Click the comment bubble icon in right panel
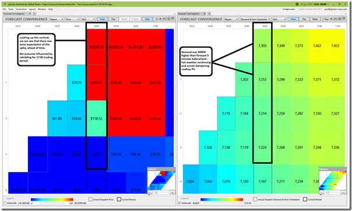This screenshot has height=211, width=352. pyautogui.click(x=344, y=19)
